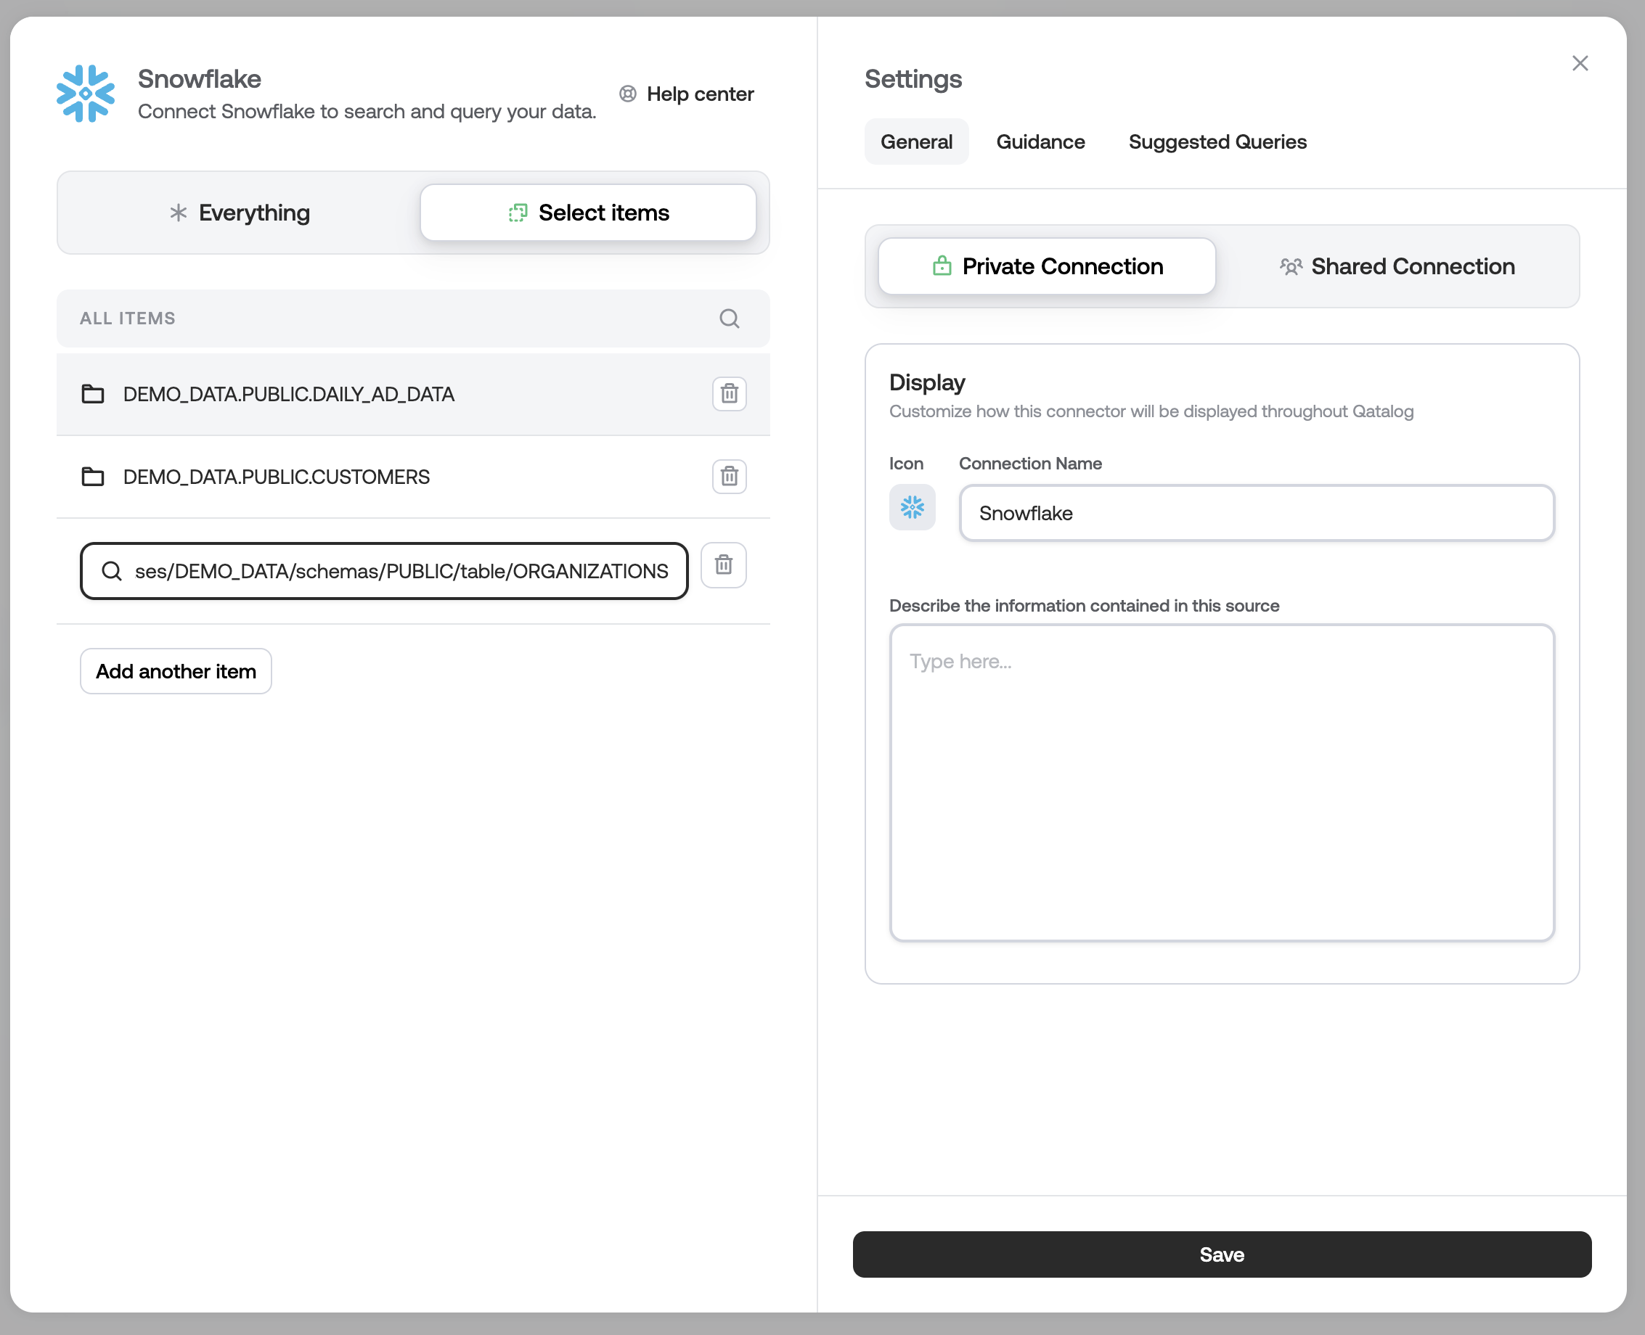1645x1335 pixels.
Task: Click the selection icon beside Select items
Action: click(x=518, y=213)
